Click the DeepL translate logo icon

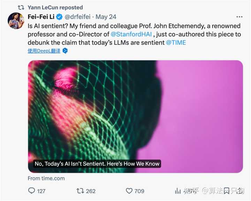(65, 51)
